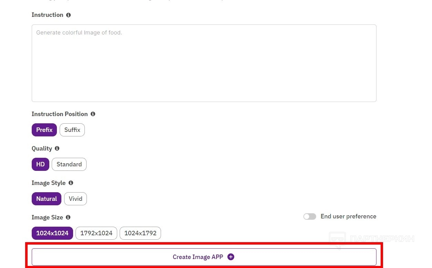Set image style to Vivid
Viewport: 432px width, 268px height.
coord(76,199)
